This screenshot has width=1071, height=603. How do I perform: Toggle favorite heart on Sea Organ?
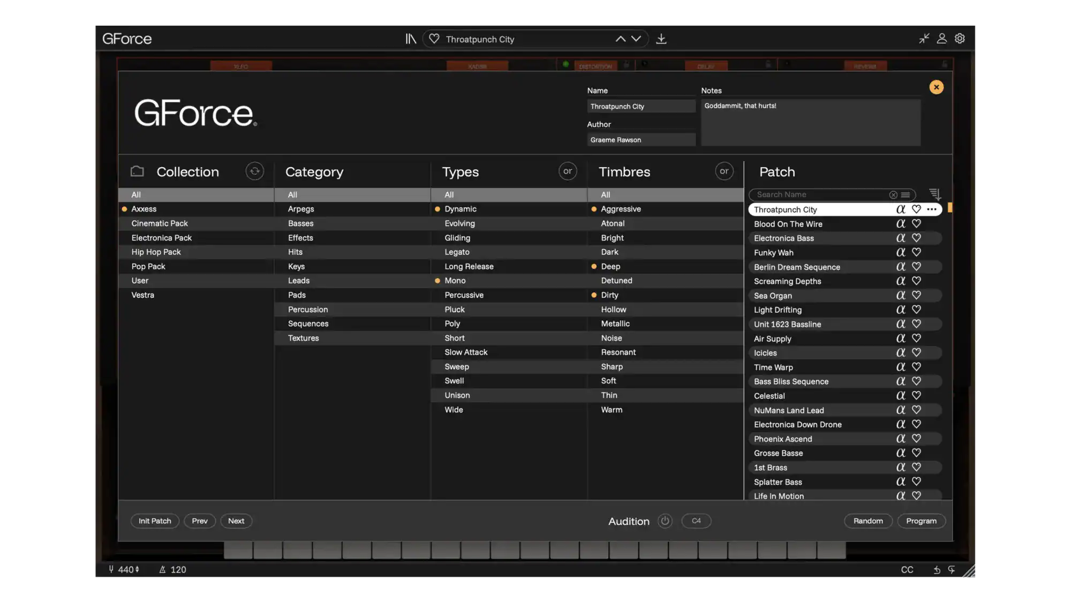click(x=916, y=295)
